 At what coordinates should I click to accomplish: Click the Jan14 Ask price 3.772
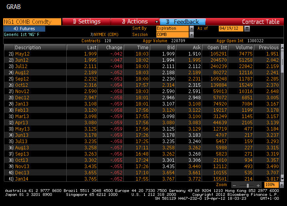tap(195, 179)
